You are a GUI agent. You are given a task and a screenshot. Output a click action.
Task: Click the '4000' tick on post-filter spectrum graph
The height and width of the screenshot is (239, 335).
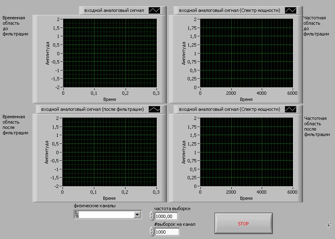pyautogui.click(x=261, y=192)
